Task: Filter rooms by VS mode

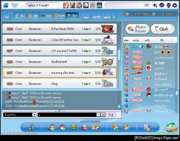Action: (33, 16)
